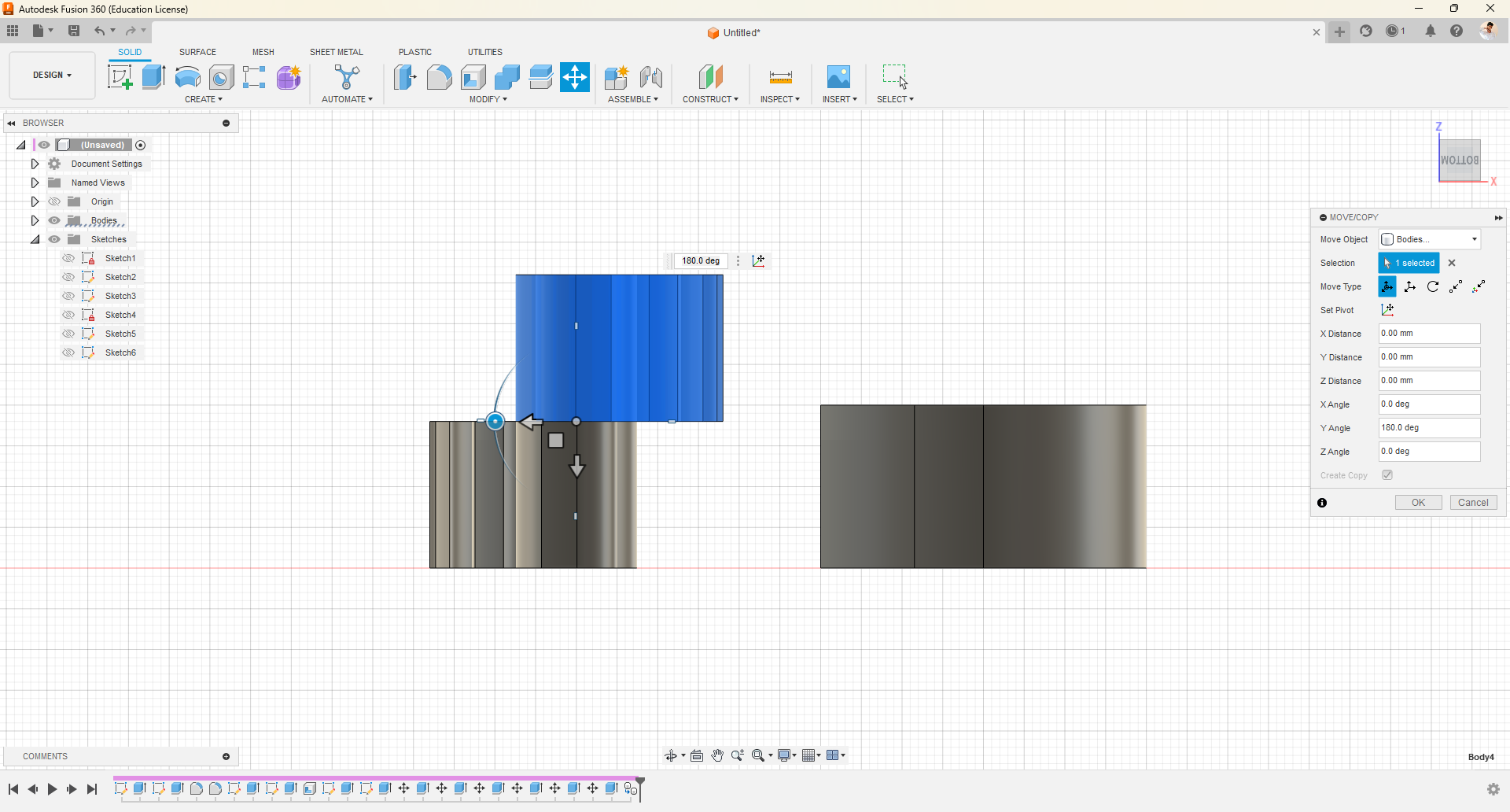The height and width of the screenshot is (812, 1510).
Task: Hide the Bodies folder with eye icon
Action: point(54,220)
